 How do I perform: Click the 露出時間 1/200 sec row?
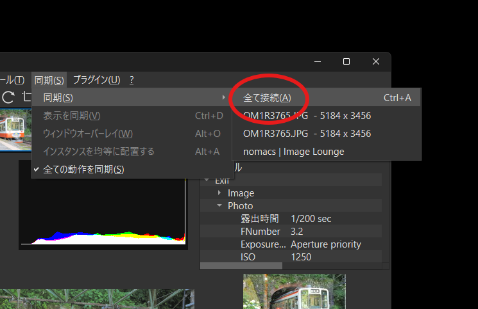pos(291,218)
